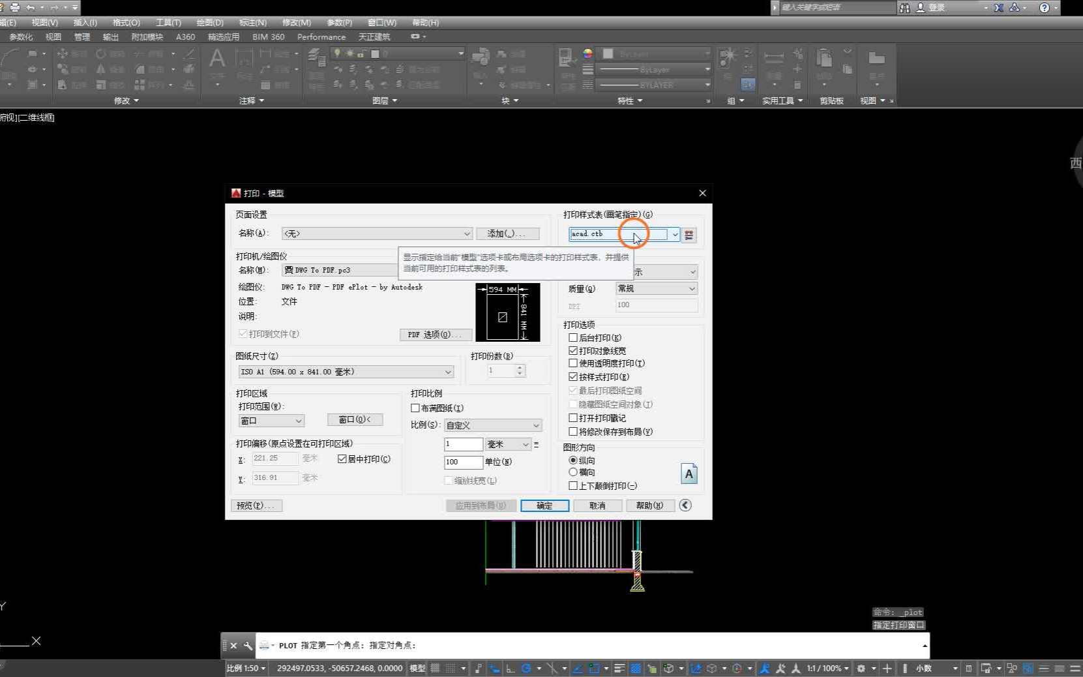The width and height of the screenshot is (1083, 677).
Task: Open the 图纸尺寸 ISO A1 dropdown
Action: click(447, 371)
